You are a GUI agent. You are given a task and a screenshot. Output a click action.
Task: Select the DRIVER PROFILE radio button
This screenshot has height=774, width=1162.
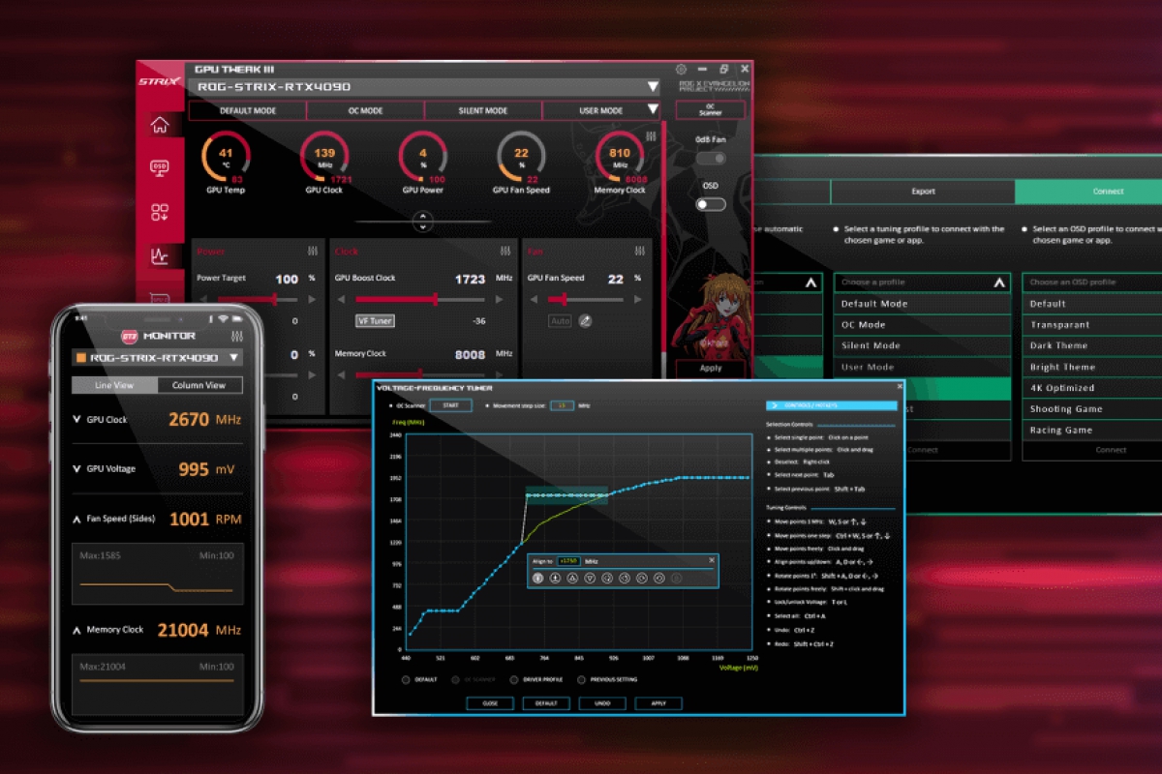[513, 679]
